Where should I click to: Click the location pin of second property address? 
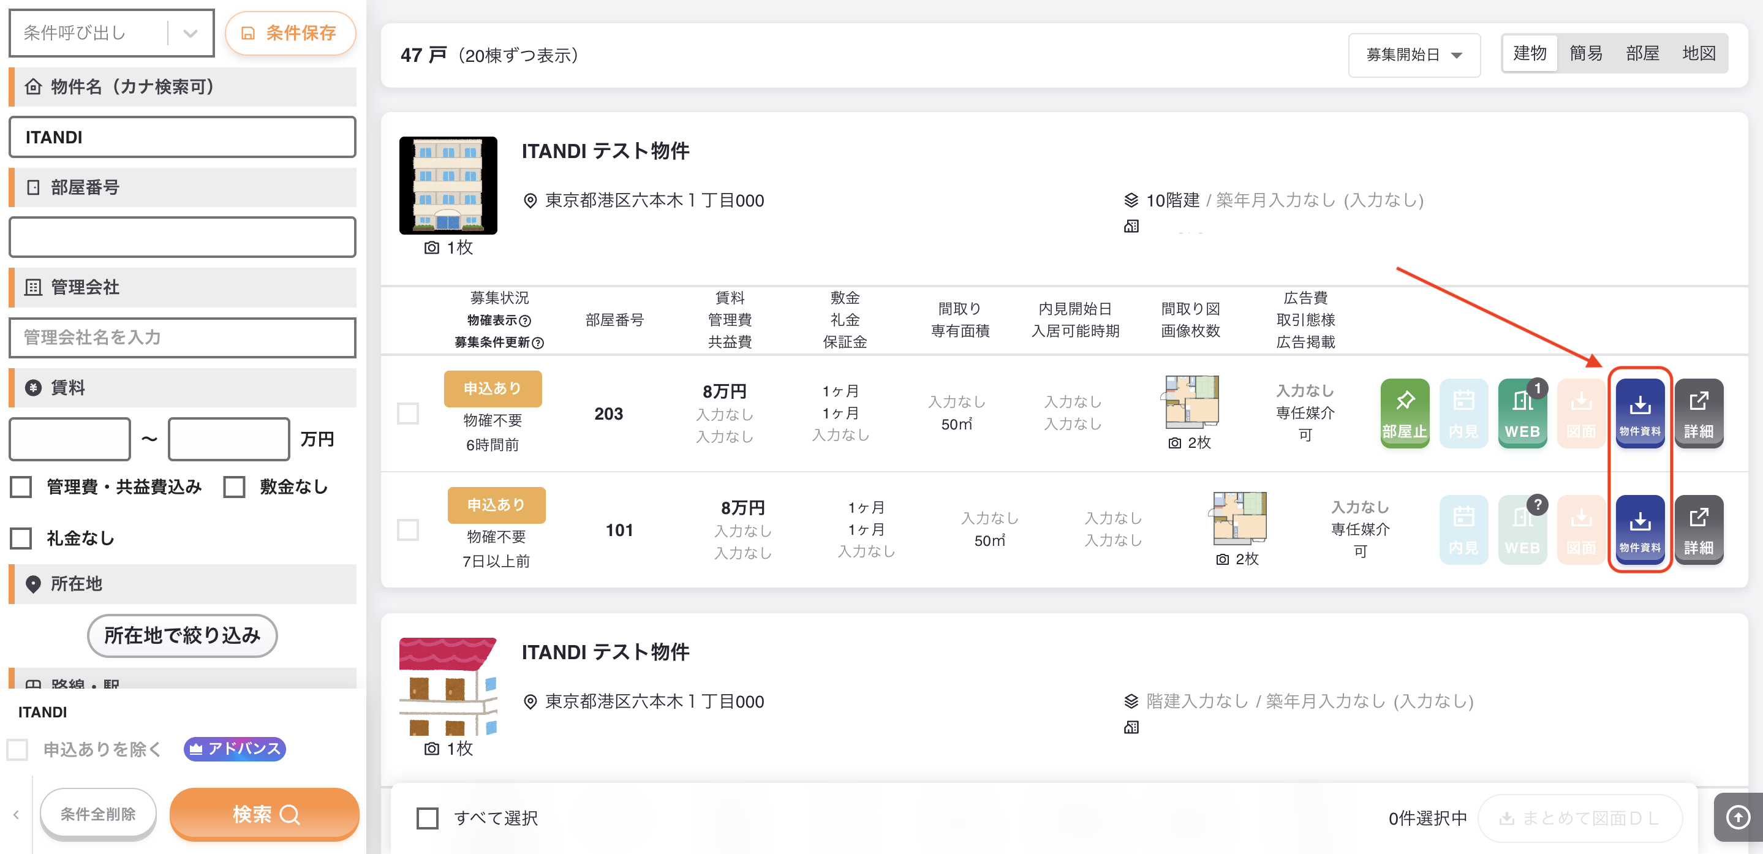530,701
